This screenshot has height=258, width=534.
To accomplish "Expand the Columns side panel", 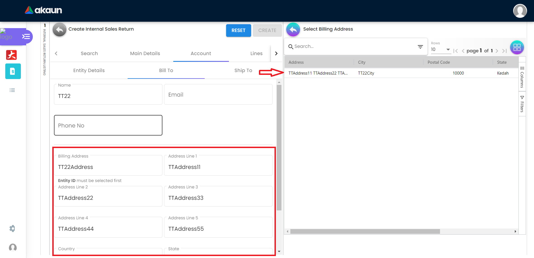I will (522, 77).
